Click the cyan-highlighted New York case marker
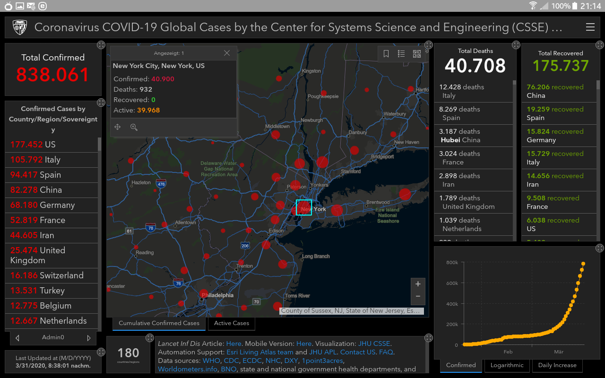 304,207
